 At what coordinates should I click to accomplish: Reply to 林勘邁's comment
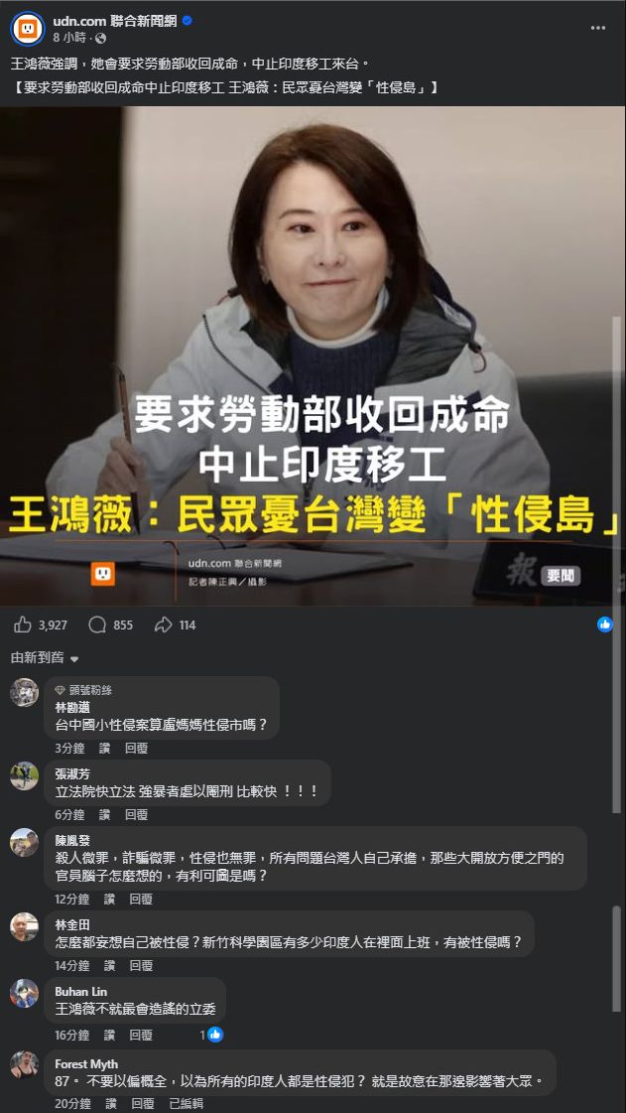tap(136, 748)
